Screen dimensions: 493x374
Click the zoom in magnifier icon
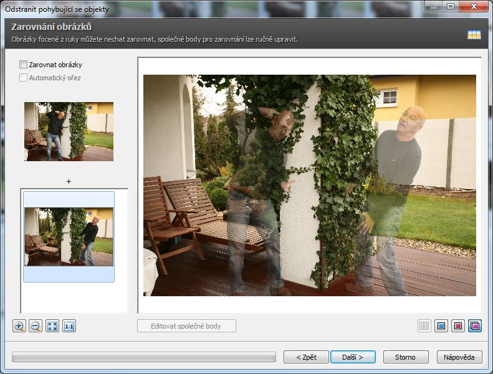click(19, 326)
